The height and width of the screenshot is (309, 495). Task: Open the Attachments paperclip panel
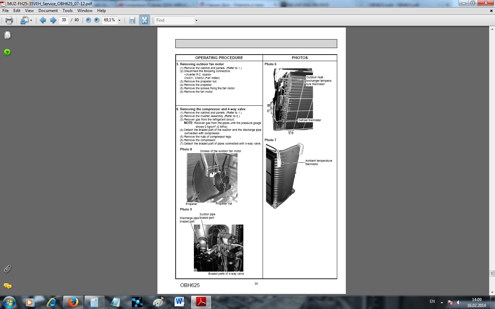pos(7,269)
